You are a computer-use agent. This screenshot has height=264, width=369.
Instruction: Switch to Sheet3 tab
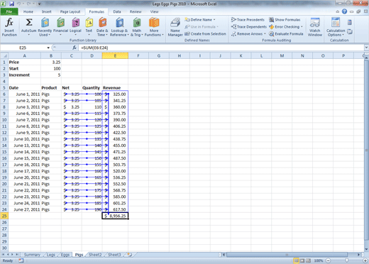pos(114,255)
